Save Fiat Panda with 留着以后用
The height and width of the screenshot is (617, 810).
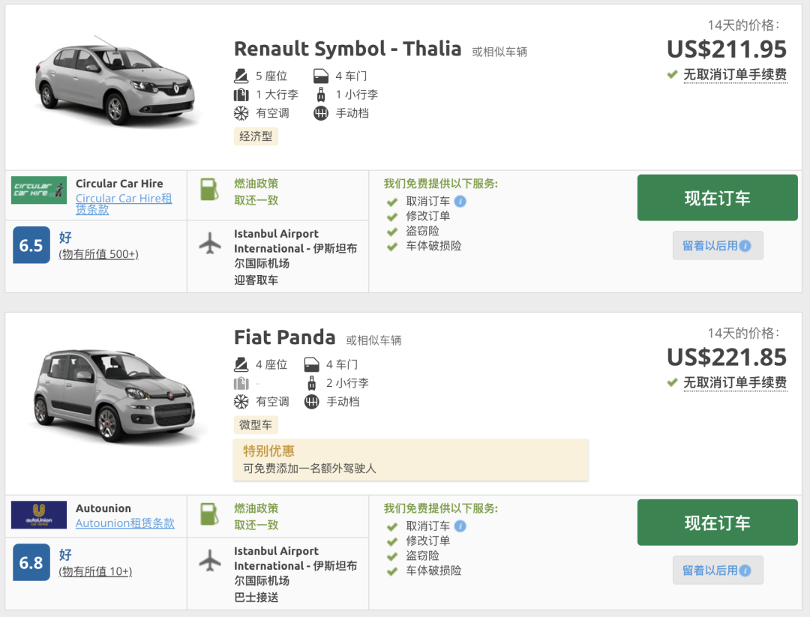click(x=717, y=570)
